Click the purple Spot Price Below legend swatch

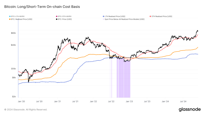pos(103,19)
